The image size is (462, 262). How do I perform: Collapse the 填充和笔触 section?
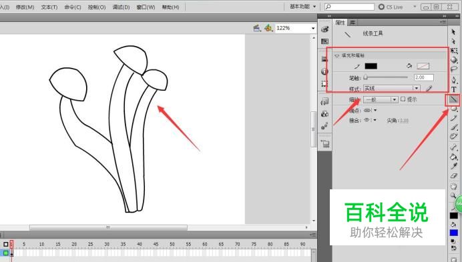pos(336,55)
